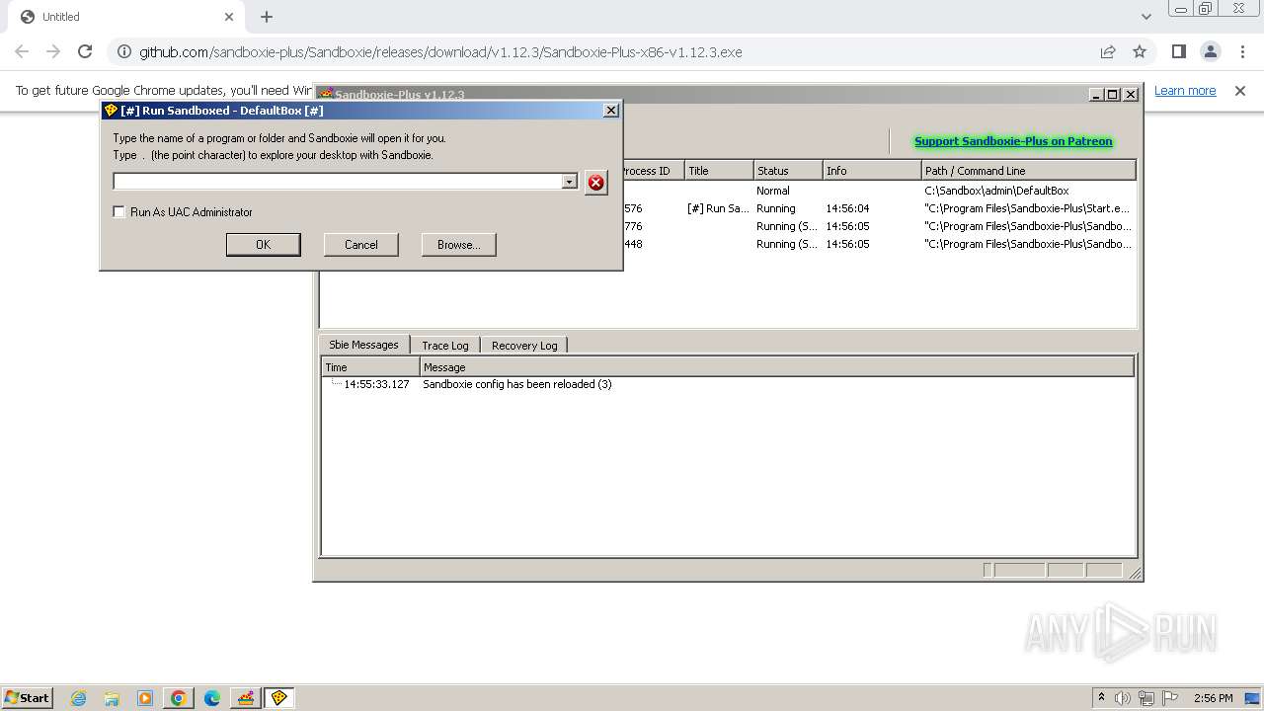
Task: Focus the program name input field
Action: (x=338, y=182)
